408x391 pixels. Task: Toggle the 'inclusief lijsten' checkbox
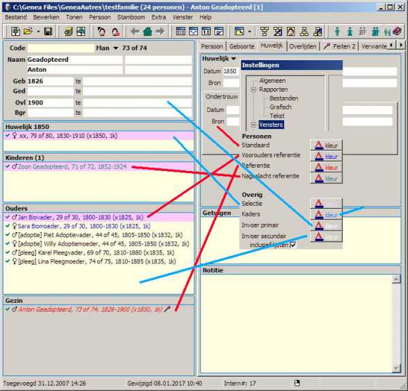click(x=293, y=245)
